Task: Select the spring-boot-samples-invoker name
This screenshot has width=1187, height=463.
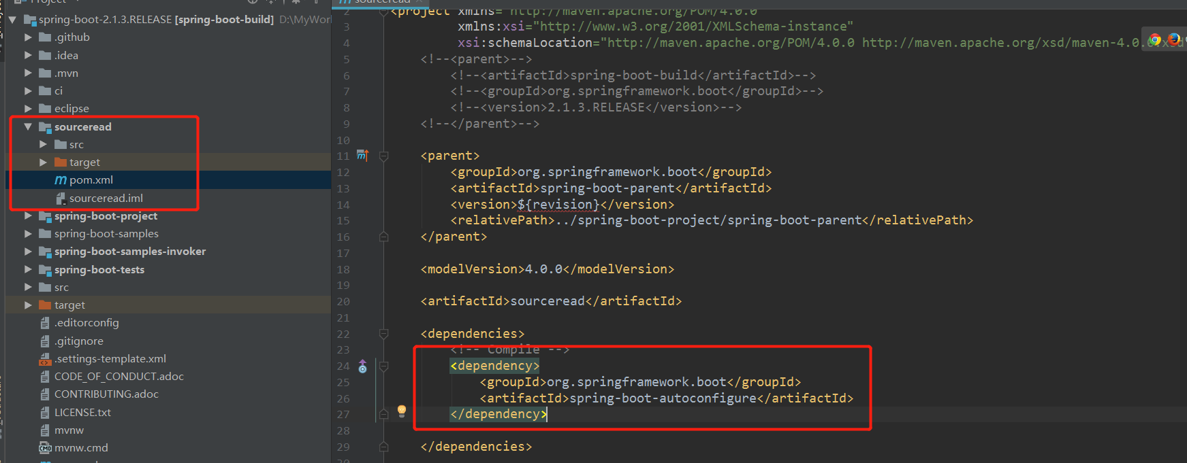Action: (130, 252)
